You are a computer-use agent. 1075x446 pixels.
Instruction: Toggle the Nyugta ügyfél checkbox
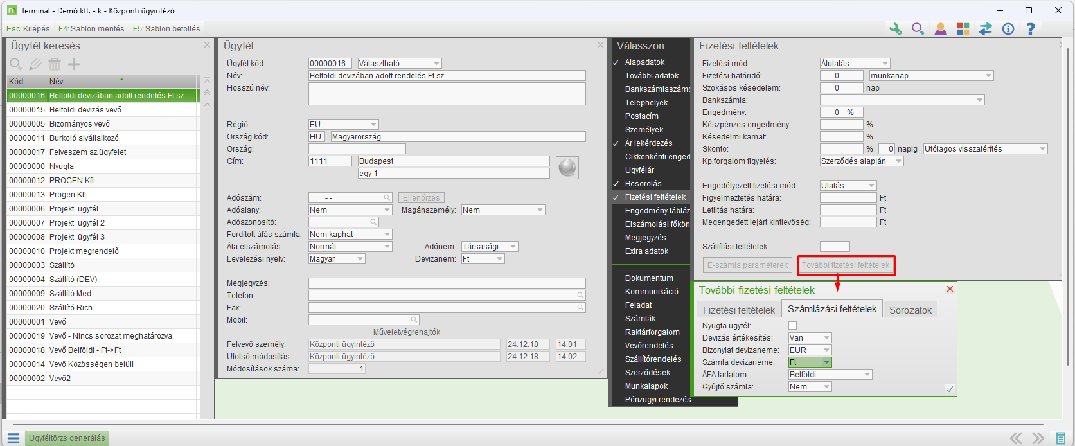[x=792, y=326]
